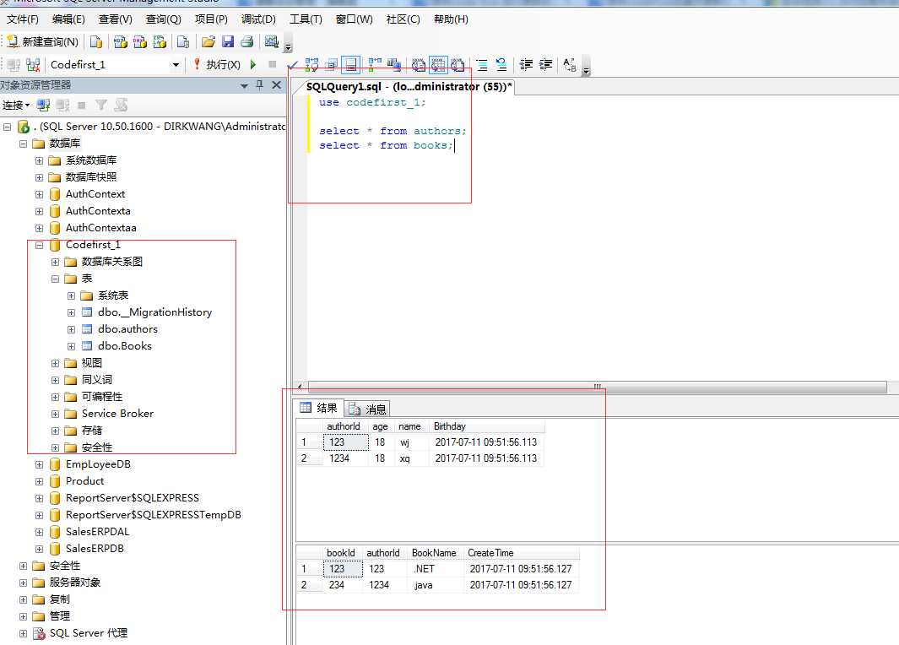This screenshot has height=645, width=899.
Task: Pin the Object Explorer panel
Action: (260, 85)
